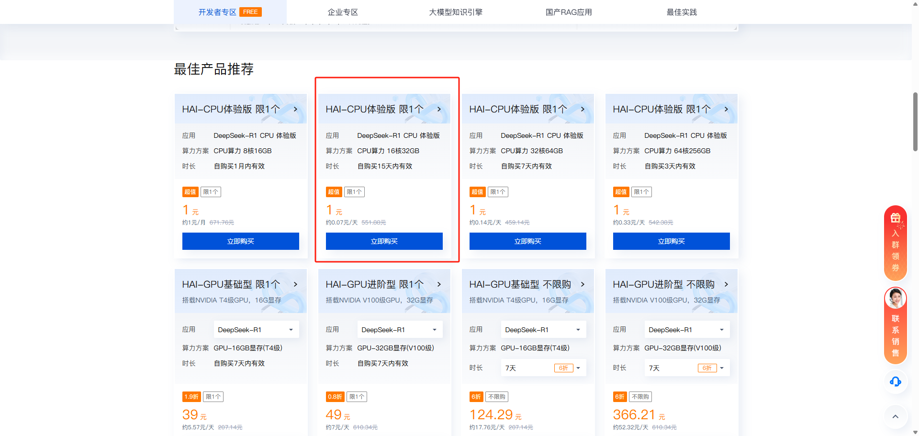The width and height of the screenshot is (919, 436).
Task: Expand 应用 dropdown in HAI-GPU基础型 不限购 card
Action: (543, 330)
